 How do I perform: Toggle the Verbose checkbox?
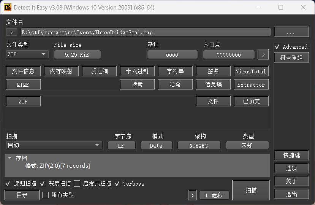tap(117, 183)
